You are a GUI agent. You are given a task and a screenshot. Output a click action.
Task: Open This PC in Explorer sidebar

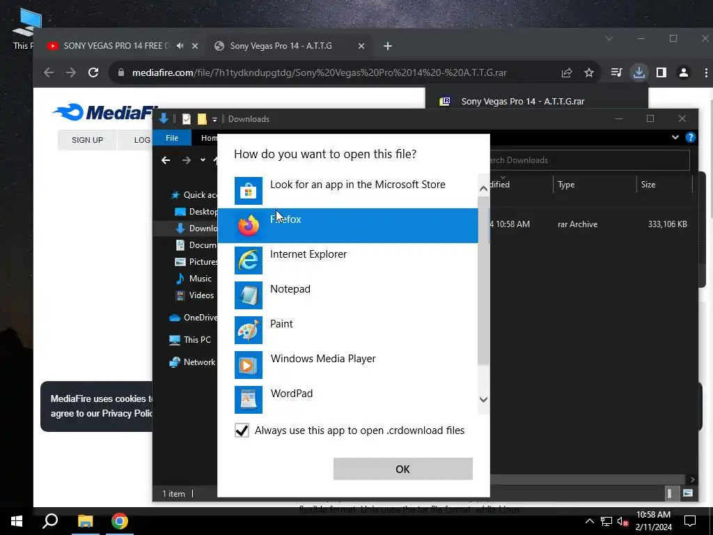[x=190, y=339]
